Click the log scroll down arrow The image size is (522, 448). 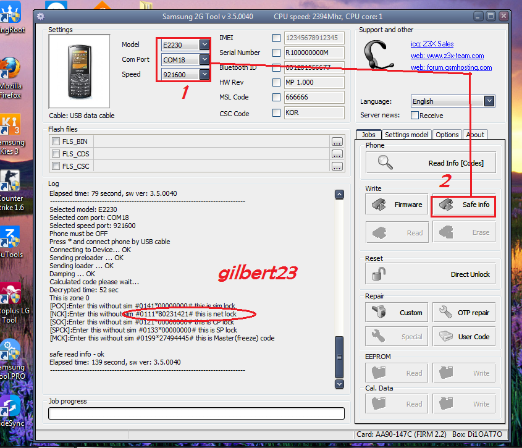click(x=339, y=384)
